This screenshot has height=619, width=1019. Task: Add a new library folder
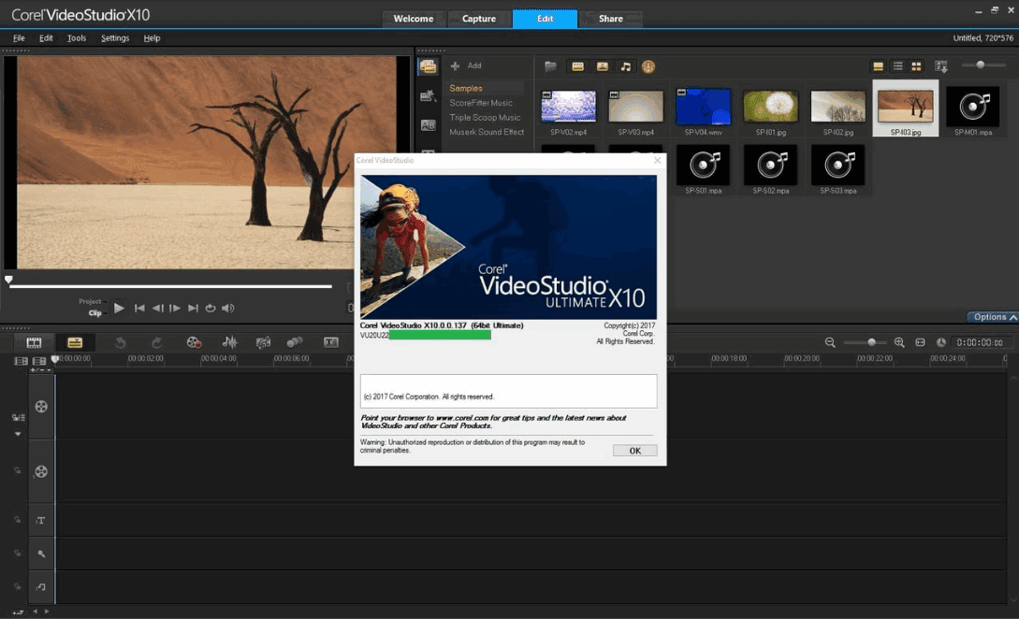pyautogui.click(x=466, y=65)
